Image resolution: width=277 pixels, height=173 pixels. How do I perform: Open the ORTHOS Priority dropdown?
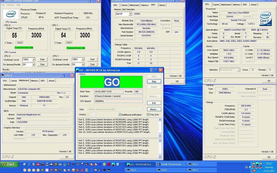point(95,115)
